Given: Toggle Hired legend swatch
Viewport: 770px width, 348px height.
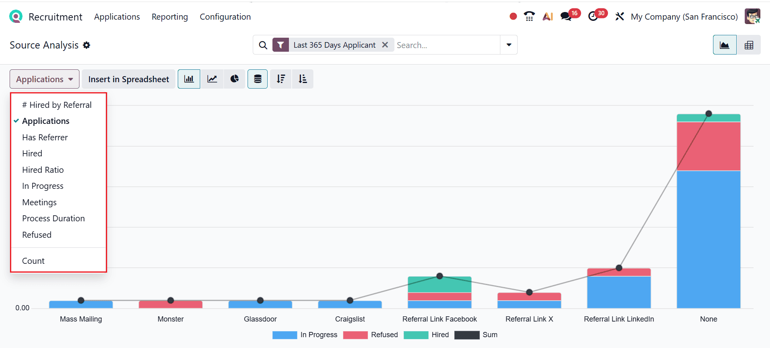Looking at the screenshot, I should click(416, 335).
